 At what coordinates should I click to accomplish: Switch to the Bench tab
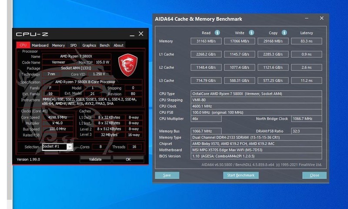(104, 45)
